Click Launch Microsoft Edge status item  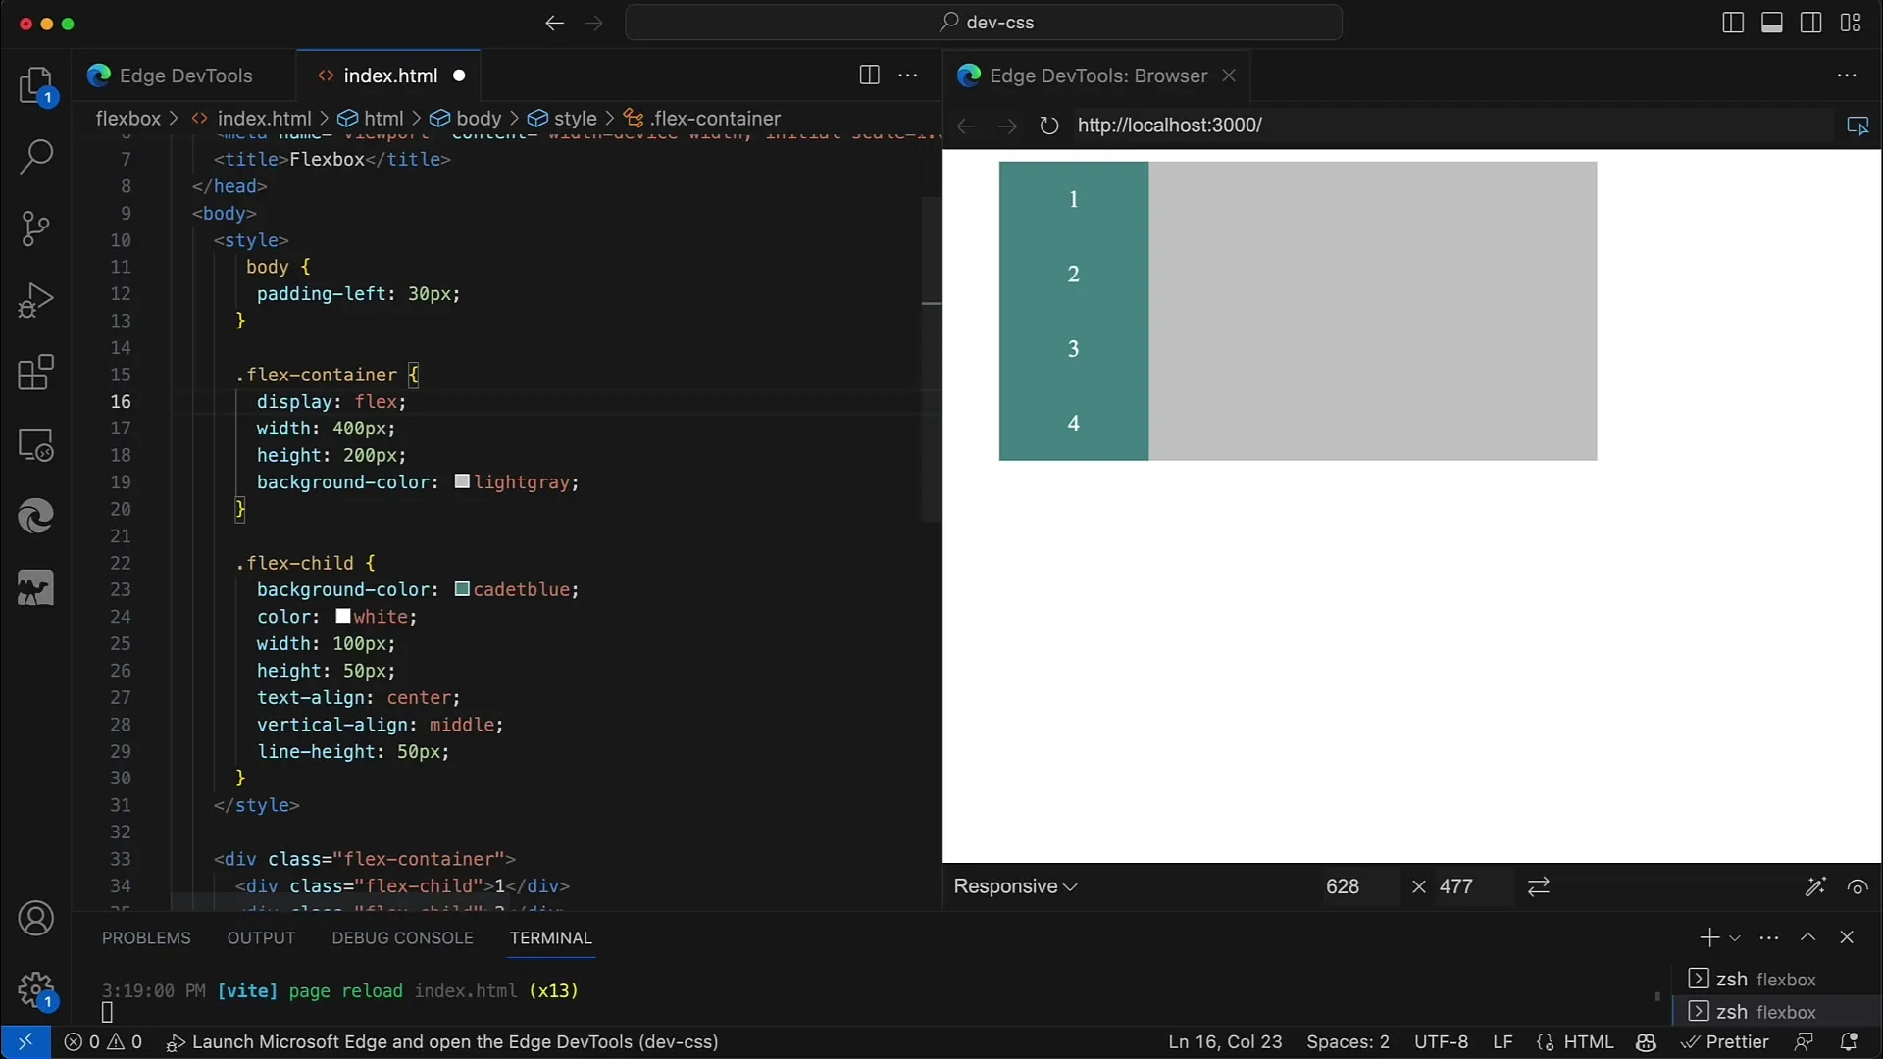[442, 1042]
